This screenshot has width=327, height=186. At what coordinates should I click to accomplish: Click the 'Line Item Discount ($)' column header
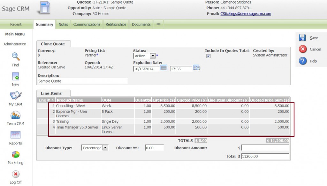[228, 100]
